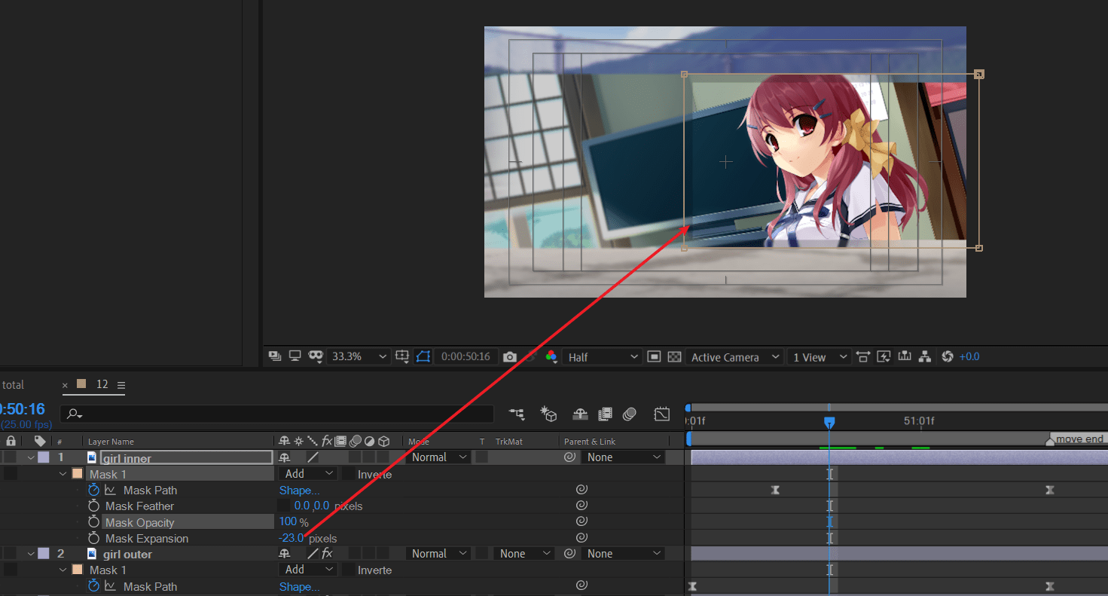Click the pixel aspect ratio correction icon
This screenshot has height=596, width=1108.
pos(863,356)
